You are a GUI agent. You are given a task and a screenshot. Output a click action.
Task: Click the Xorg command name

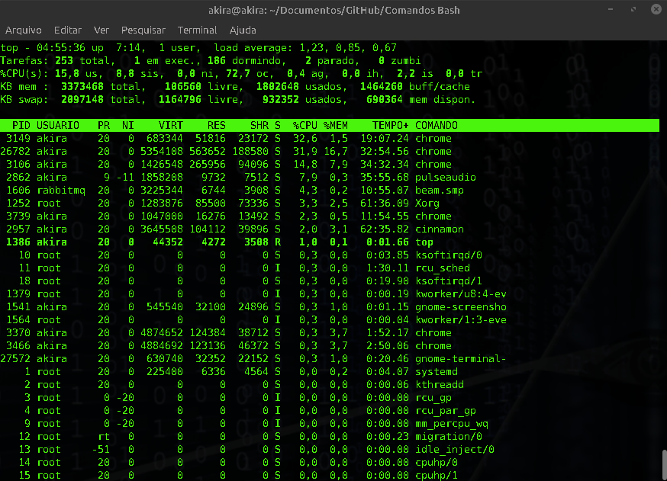tap(427, 204)
